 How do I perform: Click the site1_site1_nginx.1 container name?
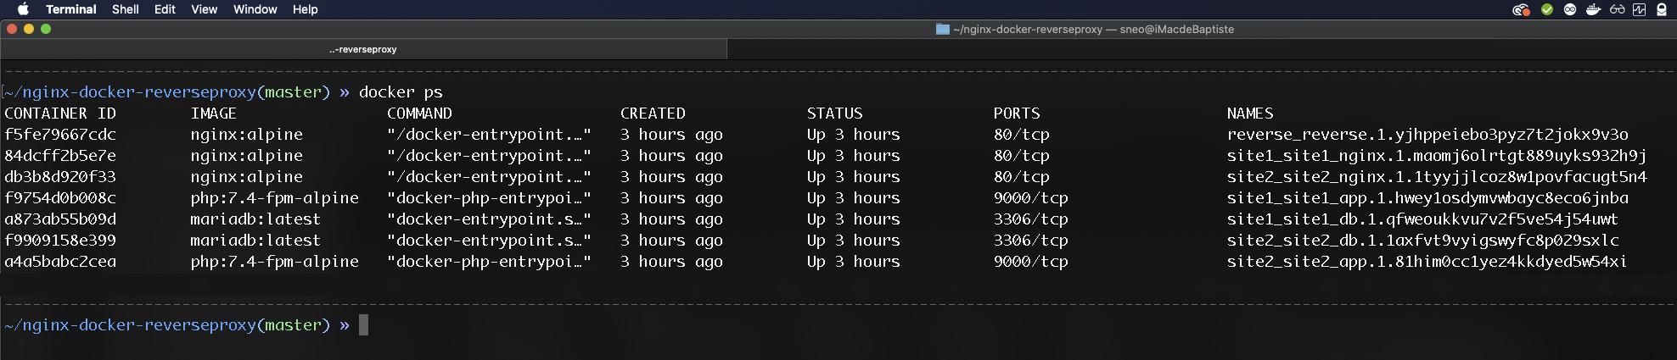pyautogui.click(x=1437, y=156)
